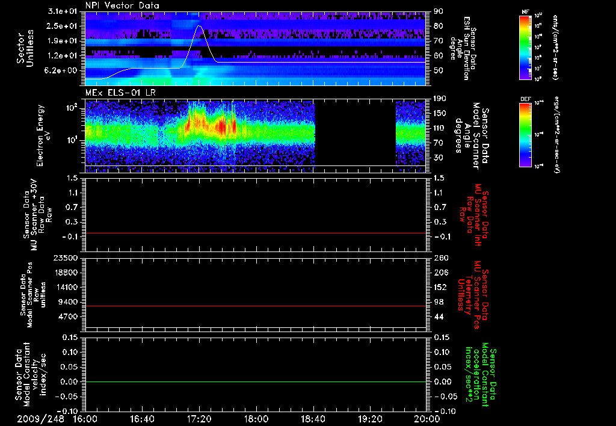Click the 2.5e+01 sector tick label

tap(63, 26)
